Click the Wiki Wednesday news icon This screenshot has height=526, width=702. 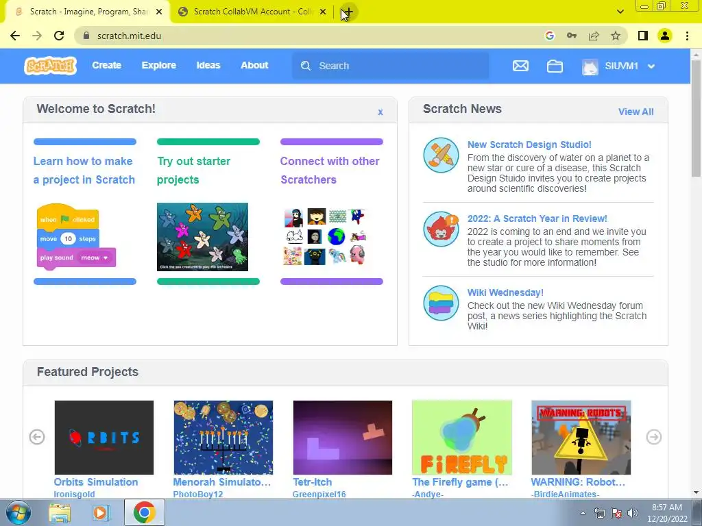(x=441, y=303)
